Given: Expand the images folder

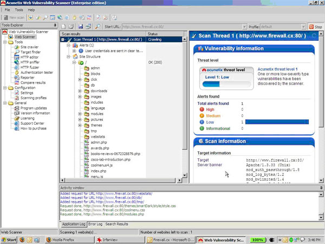Looking at the screenshot, I should tap(80, 97).
